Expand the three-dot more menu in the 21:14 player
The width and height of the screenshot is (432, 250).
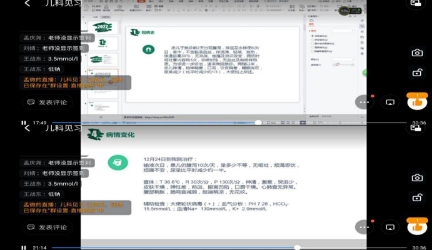point(363,227)
